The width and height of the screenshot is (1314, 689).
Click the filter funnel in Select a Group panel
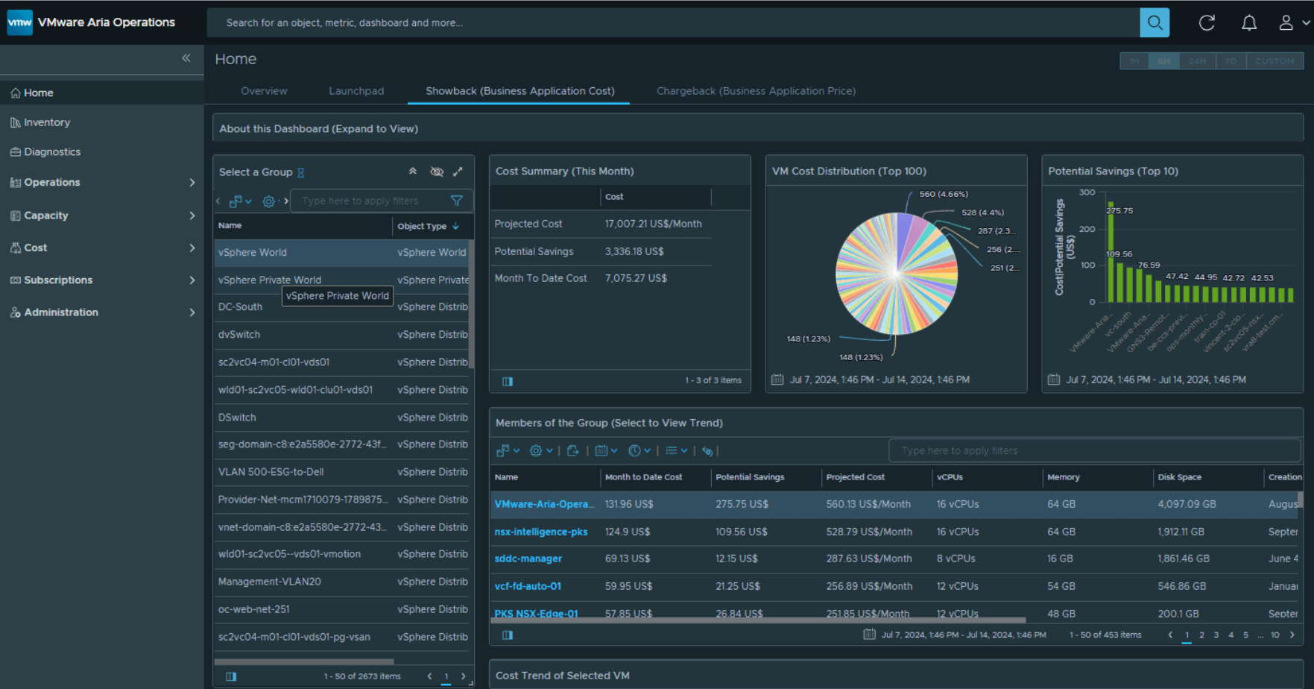(x=457, y=200)
